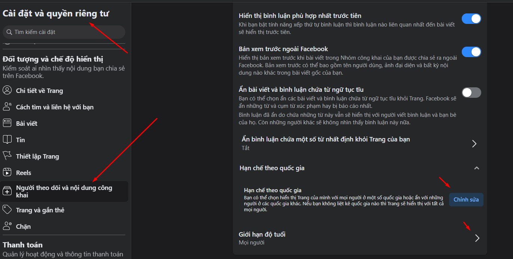Image resolution: width=513 pixels, height=259 pixels.
Task: Click the Thiết lập Trang flag icon
Action: (7, 156)
